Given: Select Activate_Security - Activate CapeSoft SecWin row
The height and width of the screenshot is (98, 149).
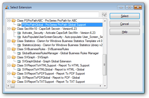Looking at the screenshot, I should click(59, 33).
